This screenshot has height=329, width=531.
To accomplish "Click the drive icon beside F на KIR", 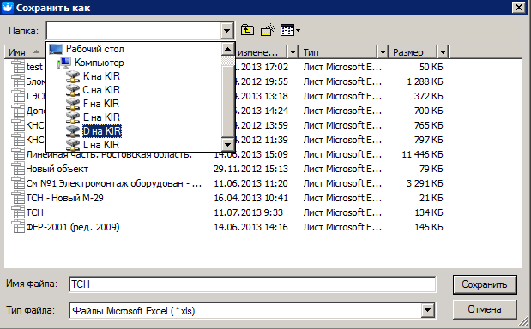I will 72,104.
